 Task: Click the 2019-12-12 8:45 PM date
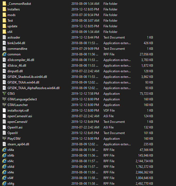point(85,133)
